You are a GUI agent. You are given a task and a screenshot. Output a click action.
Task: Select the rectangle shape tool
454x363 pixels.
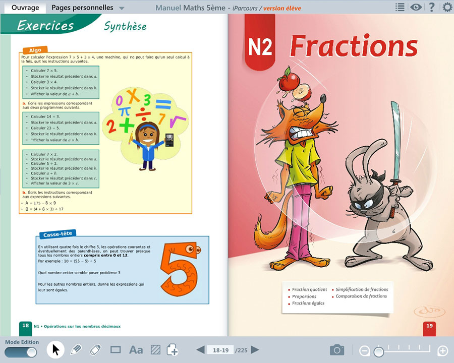tap(116, 350)
